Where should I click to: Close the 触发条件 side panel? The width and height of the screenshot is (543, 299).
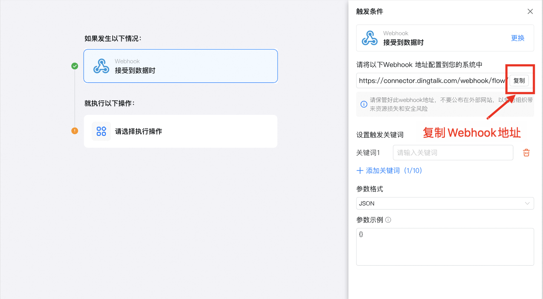[x=530, y=11]
